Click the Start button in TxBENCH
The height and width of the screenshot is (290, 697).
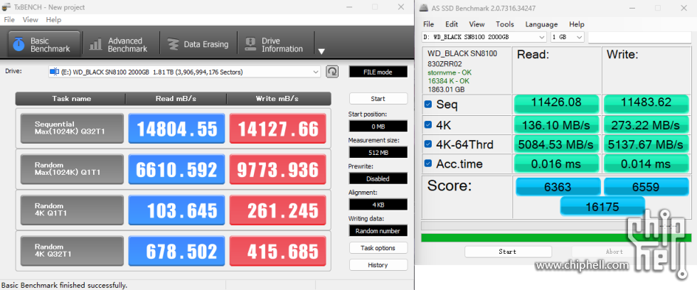pos(378,99)
